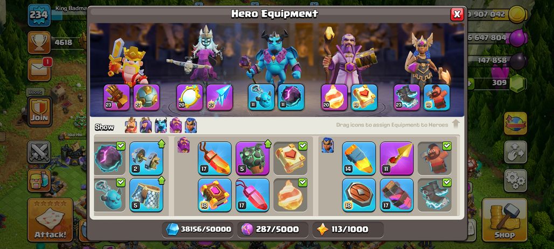Choose the level 18 Royal Champion shield
The width and height of the screenshot is (554, 249).
click(x=359, y=195)
